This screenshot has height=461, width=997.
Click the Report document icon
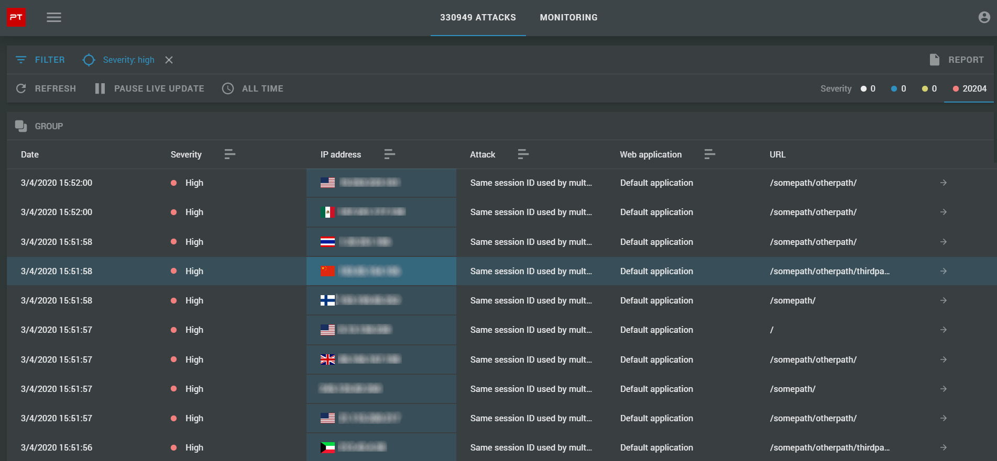934,60
